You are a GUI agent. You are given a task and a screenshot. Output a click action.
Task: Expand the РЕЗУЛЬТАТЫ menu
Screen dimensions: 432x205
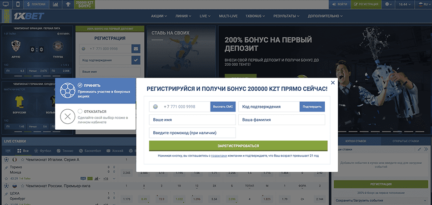tap(286, 16)
